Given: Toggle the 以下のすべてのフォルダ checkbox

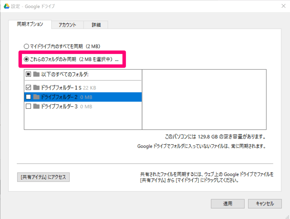Looking at the screenshot, I should coord(28,74).
